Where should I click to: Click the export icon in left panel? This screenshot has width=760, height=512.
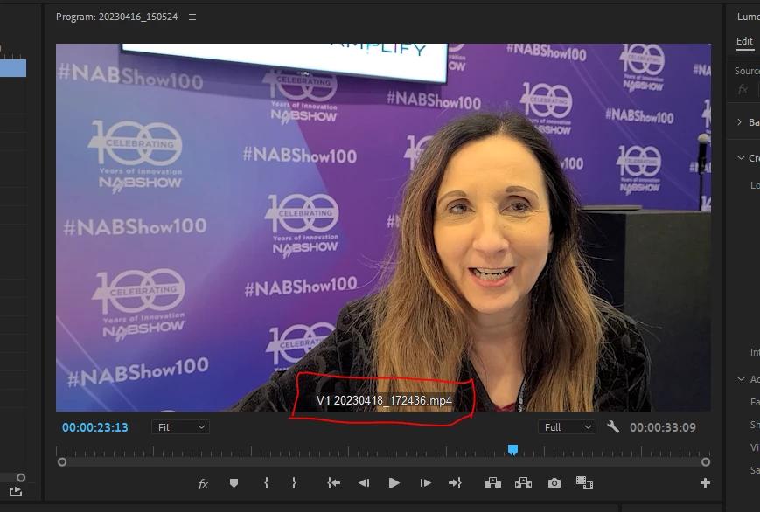point(16,492)
